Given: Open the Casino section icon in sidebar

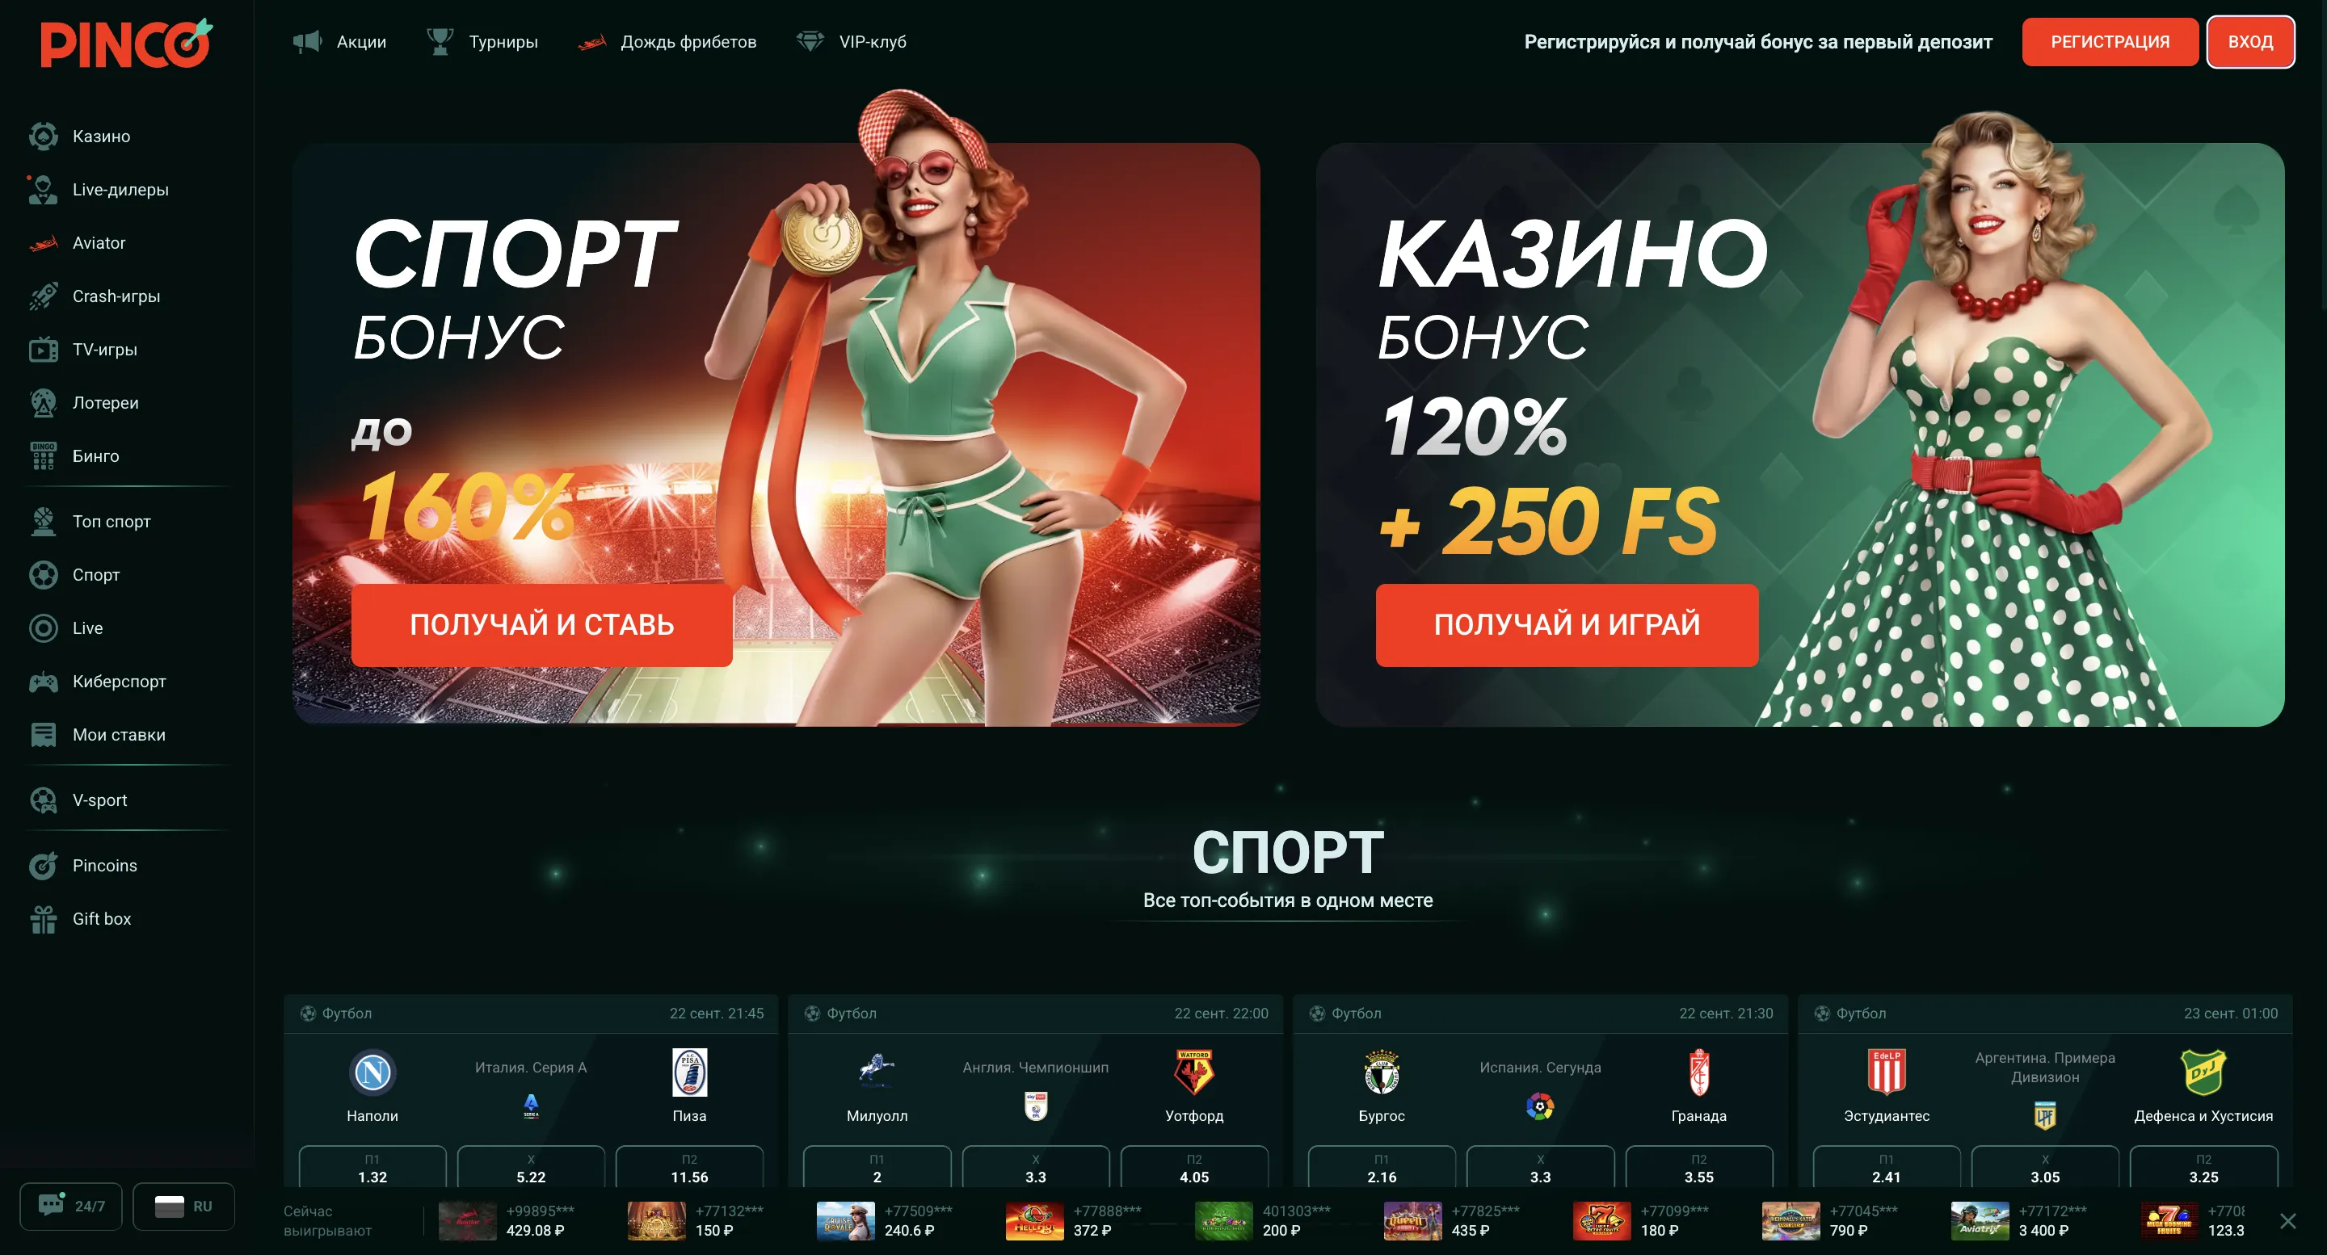Looking at the screenshot, I should [44, 136].
